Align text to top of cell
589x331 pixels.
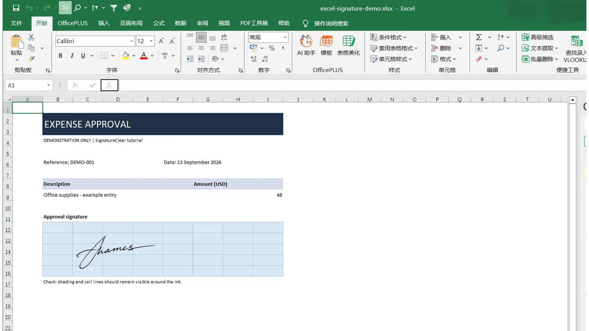pyautogui.click(x=190, y=36)
